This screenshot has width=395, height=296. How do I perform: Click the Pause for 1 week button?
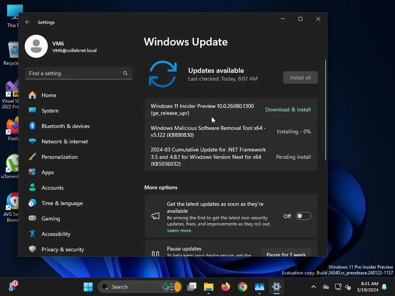286,254
